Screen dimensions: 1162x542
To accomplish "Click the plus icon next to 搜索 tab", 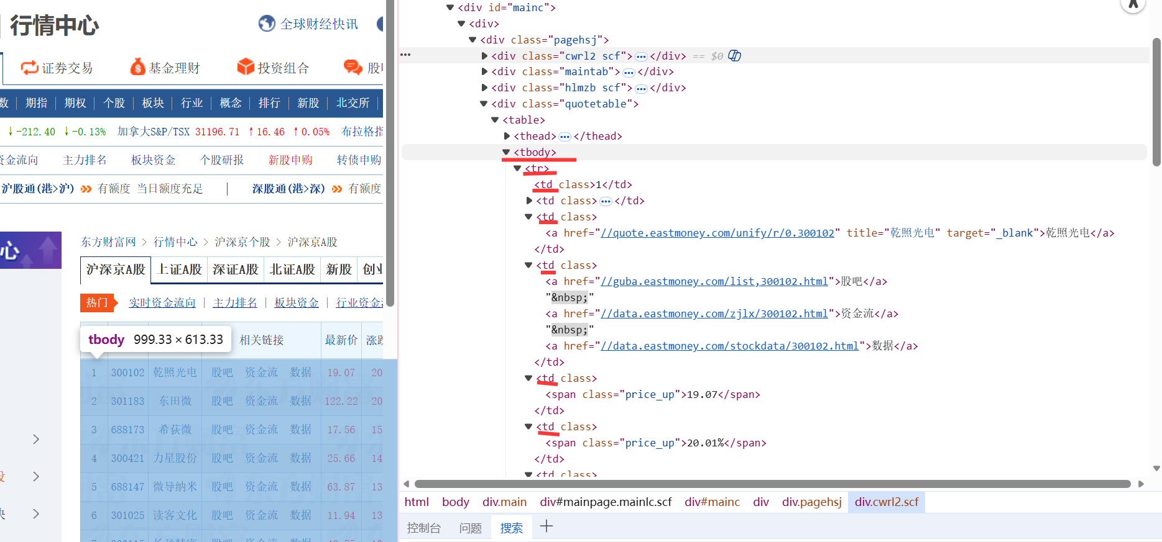I will (x=546, y=526).
